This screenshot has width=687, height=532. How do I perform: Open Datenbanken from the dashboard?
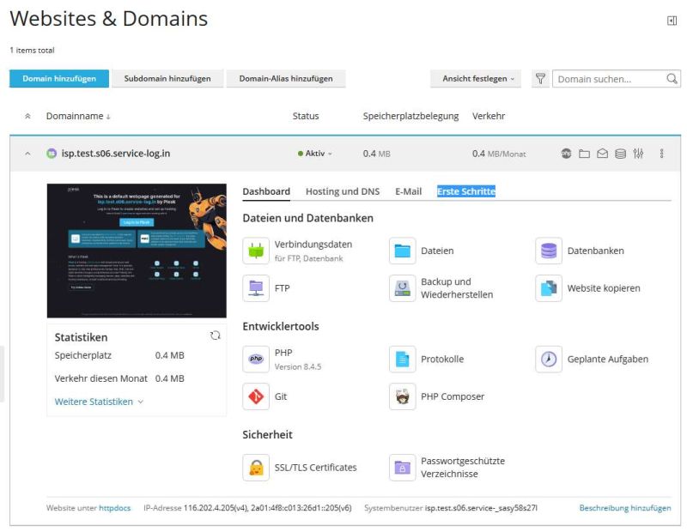click(580, 251)
